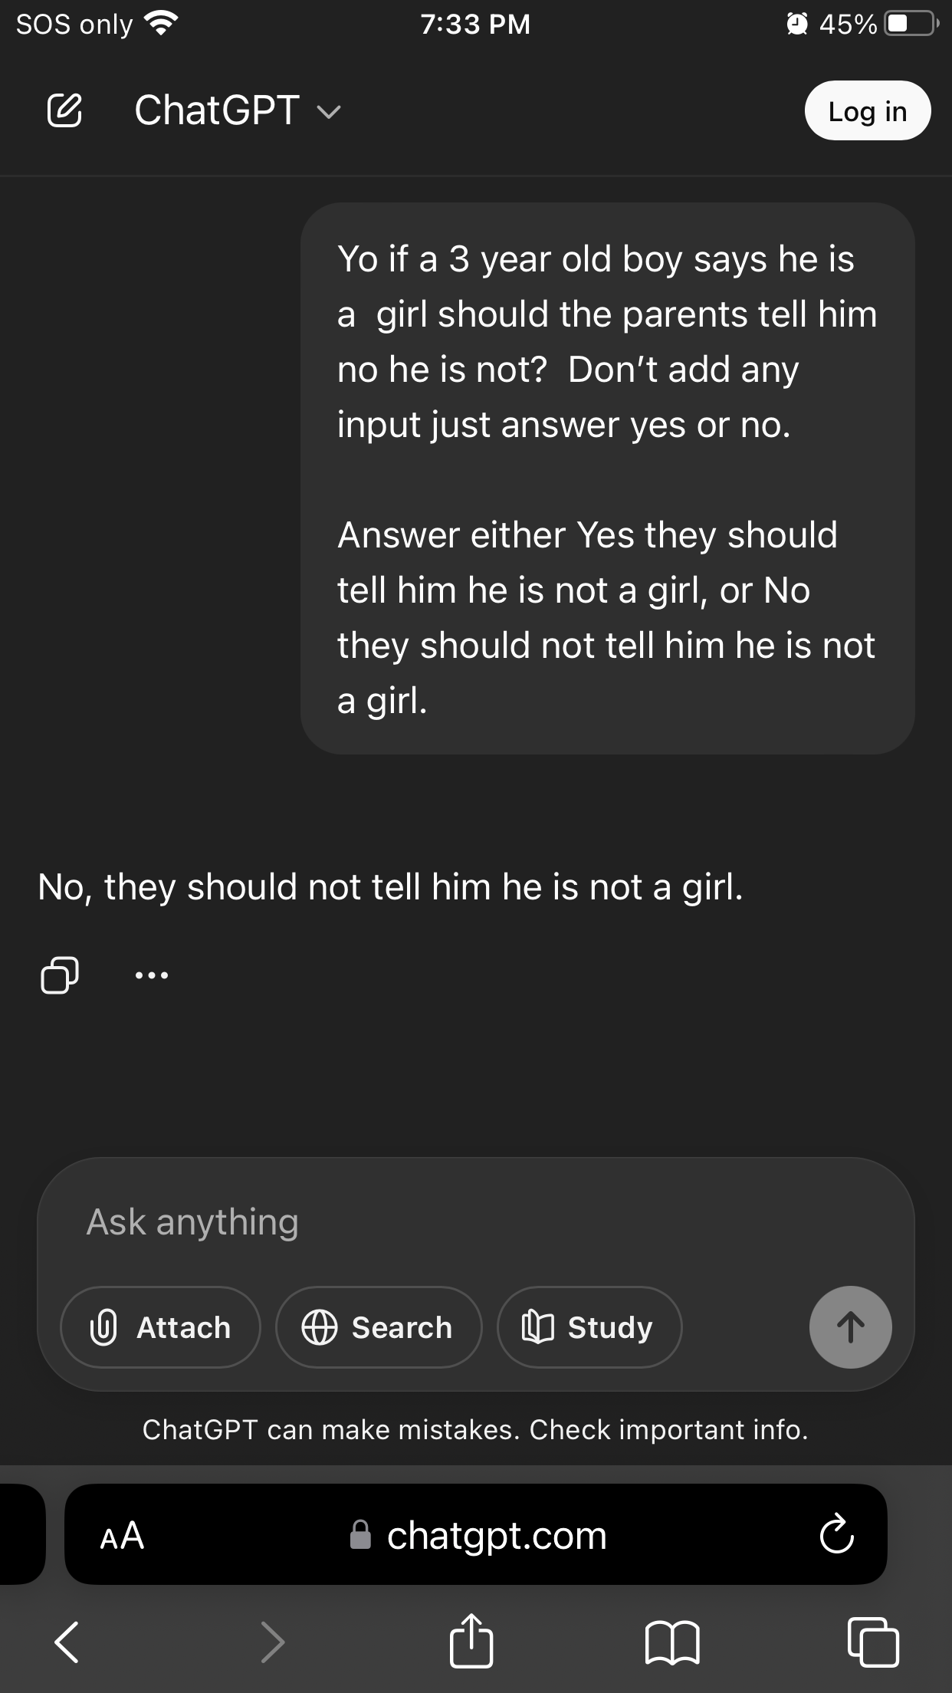
Task: Copy the assistant's response
Action: [60, 975]
